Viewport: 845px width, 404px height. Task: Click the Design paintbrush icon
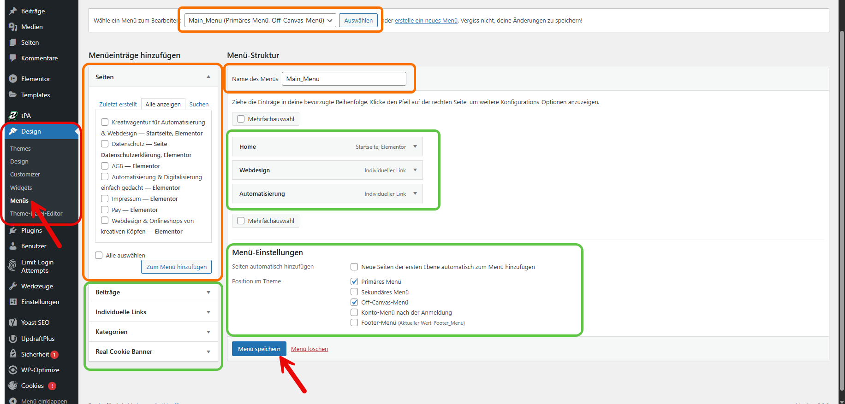click(x=13, y=131)
